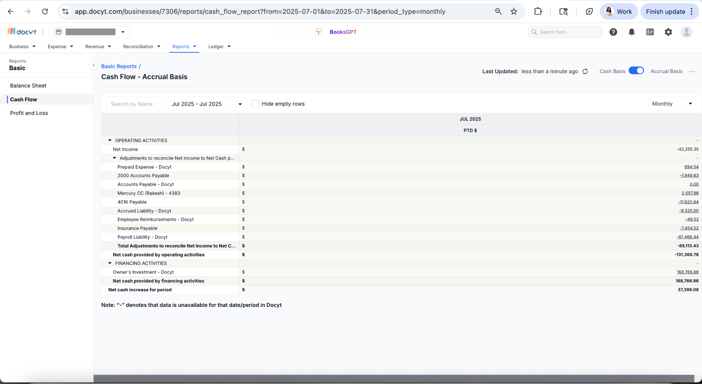This screenshot has width=702, height=384.
Task: Open the 2000 Accounts Payable value -1,949.63
Action: pyautogui.click(x=689, y=176)
